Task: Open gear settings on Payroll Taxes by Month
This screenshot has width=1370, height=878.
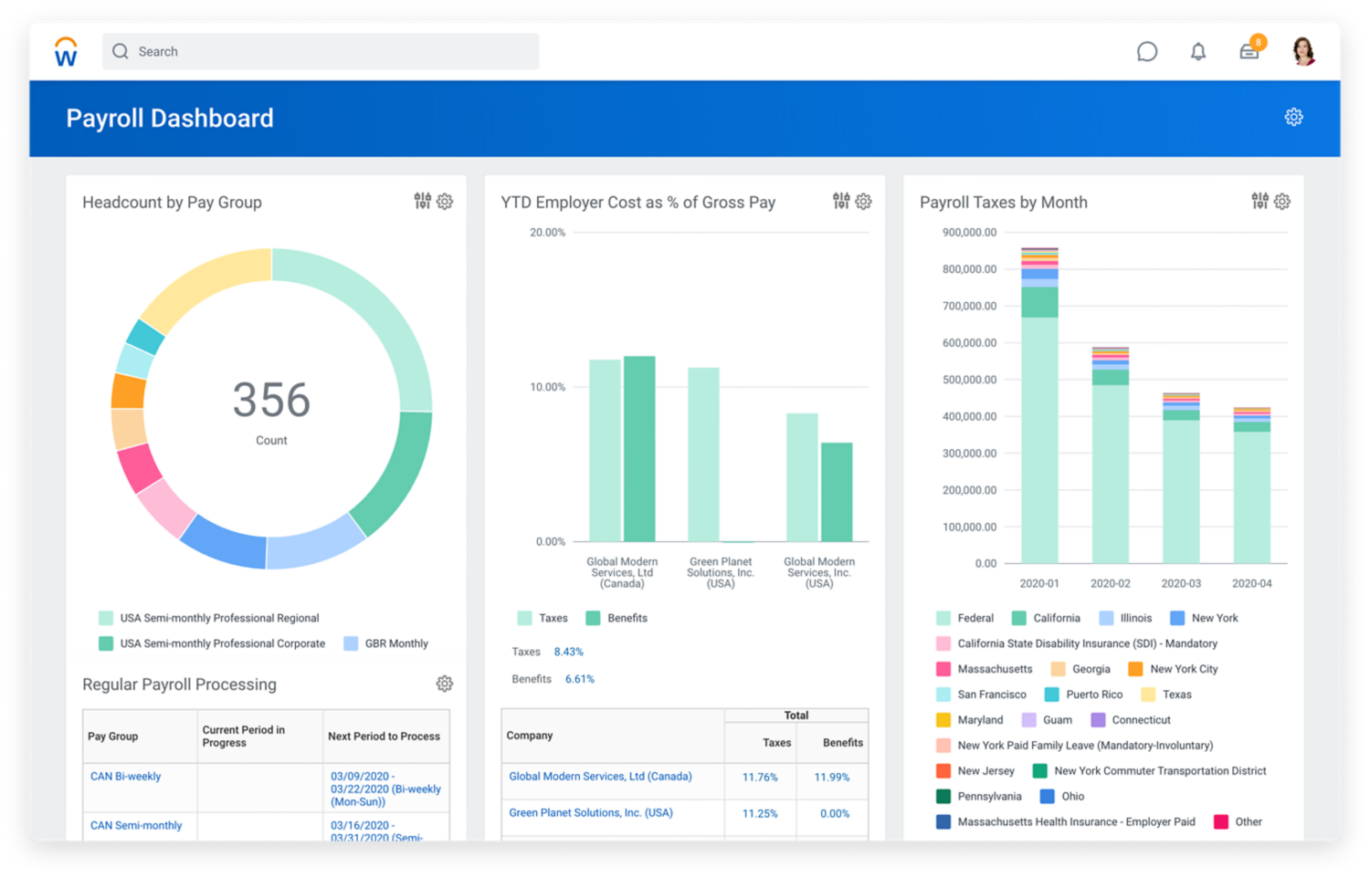Action: click(1282, 202)
